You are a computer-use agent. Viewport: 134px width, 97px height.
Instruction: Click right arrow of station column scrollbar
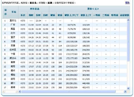tap(17, 91)
